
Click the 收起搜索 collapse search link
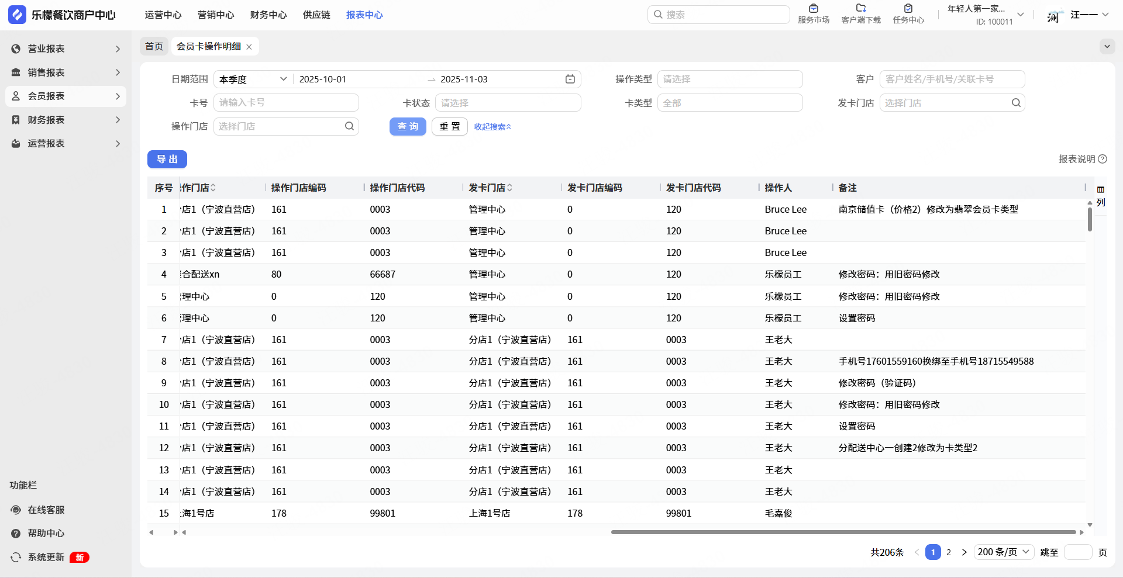point(492,127)
